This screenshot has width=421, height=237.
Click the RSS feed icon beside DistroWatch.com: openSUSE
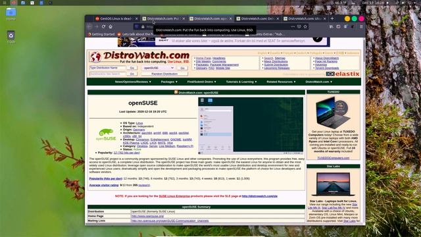(x=176, y=92)
